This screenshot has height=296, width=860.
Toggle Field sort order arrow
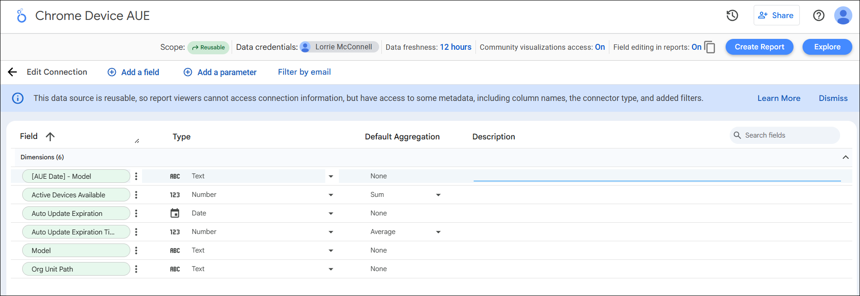[50, 136]
